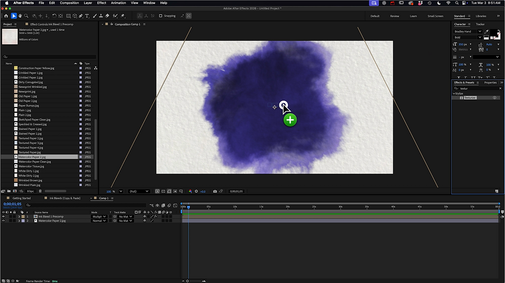
Task: Open the Effect menu
Action: click(102, 3)
